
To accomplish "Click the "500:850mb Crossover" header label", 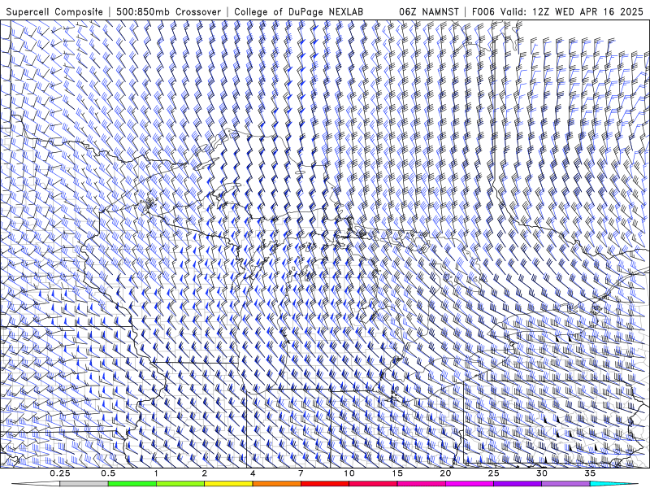I will click(x=168, y=11).
